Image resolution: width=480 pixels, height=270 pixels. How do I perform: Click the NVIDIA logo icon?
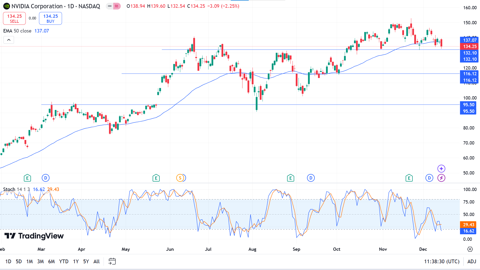[6, 6]
